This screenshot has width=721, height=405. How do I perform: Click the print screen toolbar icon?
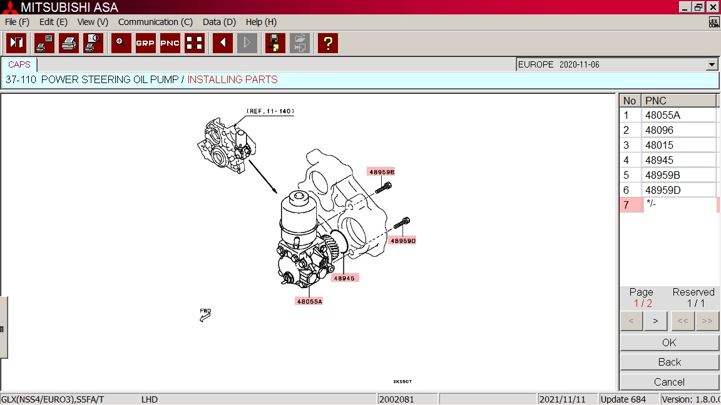tap(44, 43)
